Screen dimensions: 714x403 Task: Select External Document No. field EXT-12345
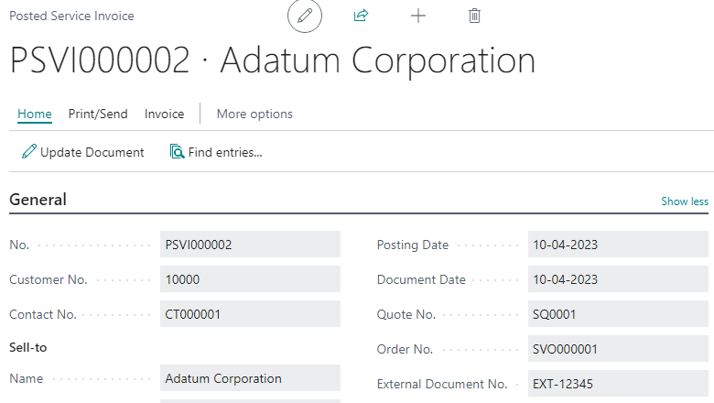click(618, 384)
